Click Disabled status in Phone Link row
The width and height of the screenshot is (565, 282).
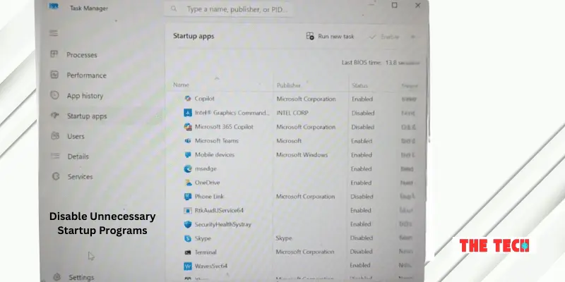362,197
